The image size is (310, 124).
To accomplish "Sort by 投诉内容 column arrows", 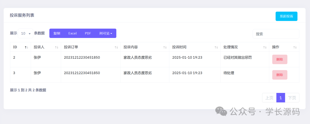I will pos(165,47).
